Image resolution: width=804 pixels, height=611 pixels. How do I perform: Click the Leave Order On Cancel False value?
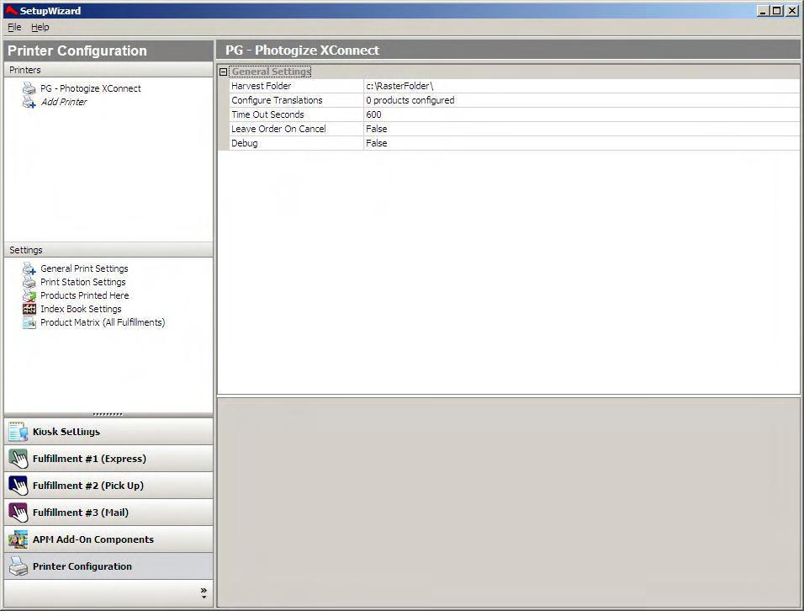pyautogui.click(x=581, y=130)
